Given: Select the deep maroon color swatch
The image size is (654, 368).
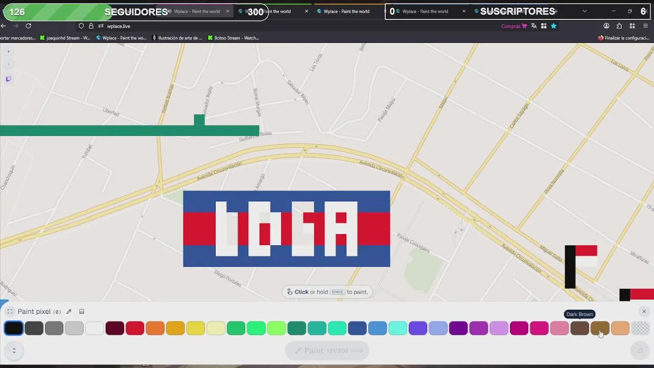Looking at the screenshot, I should [x=114, y=328].
